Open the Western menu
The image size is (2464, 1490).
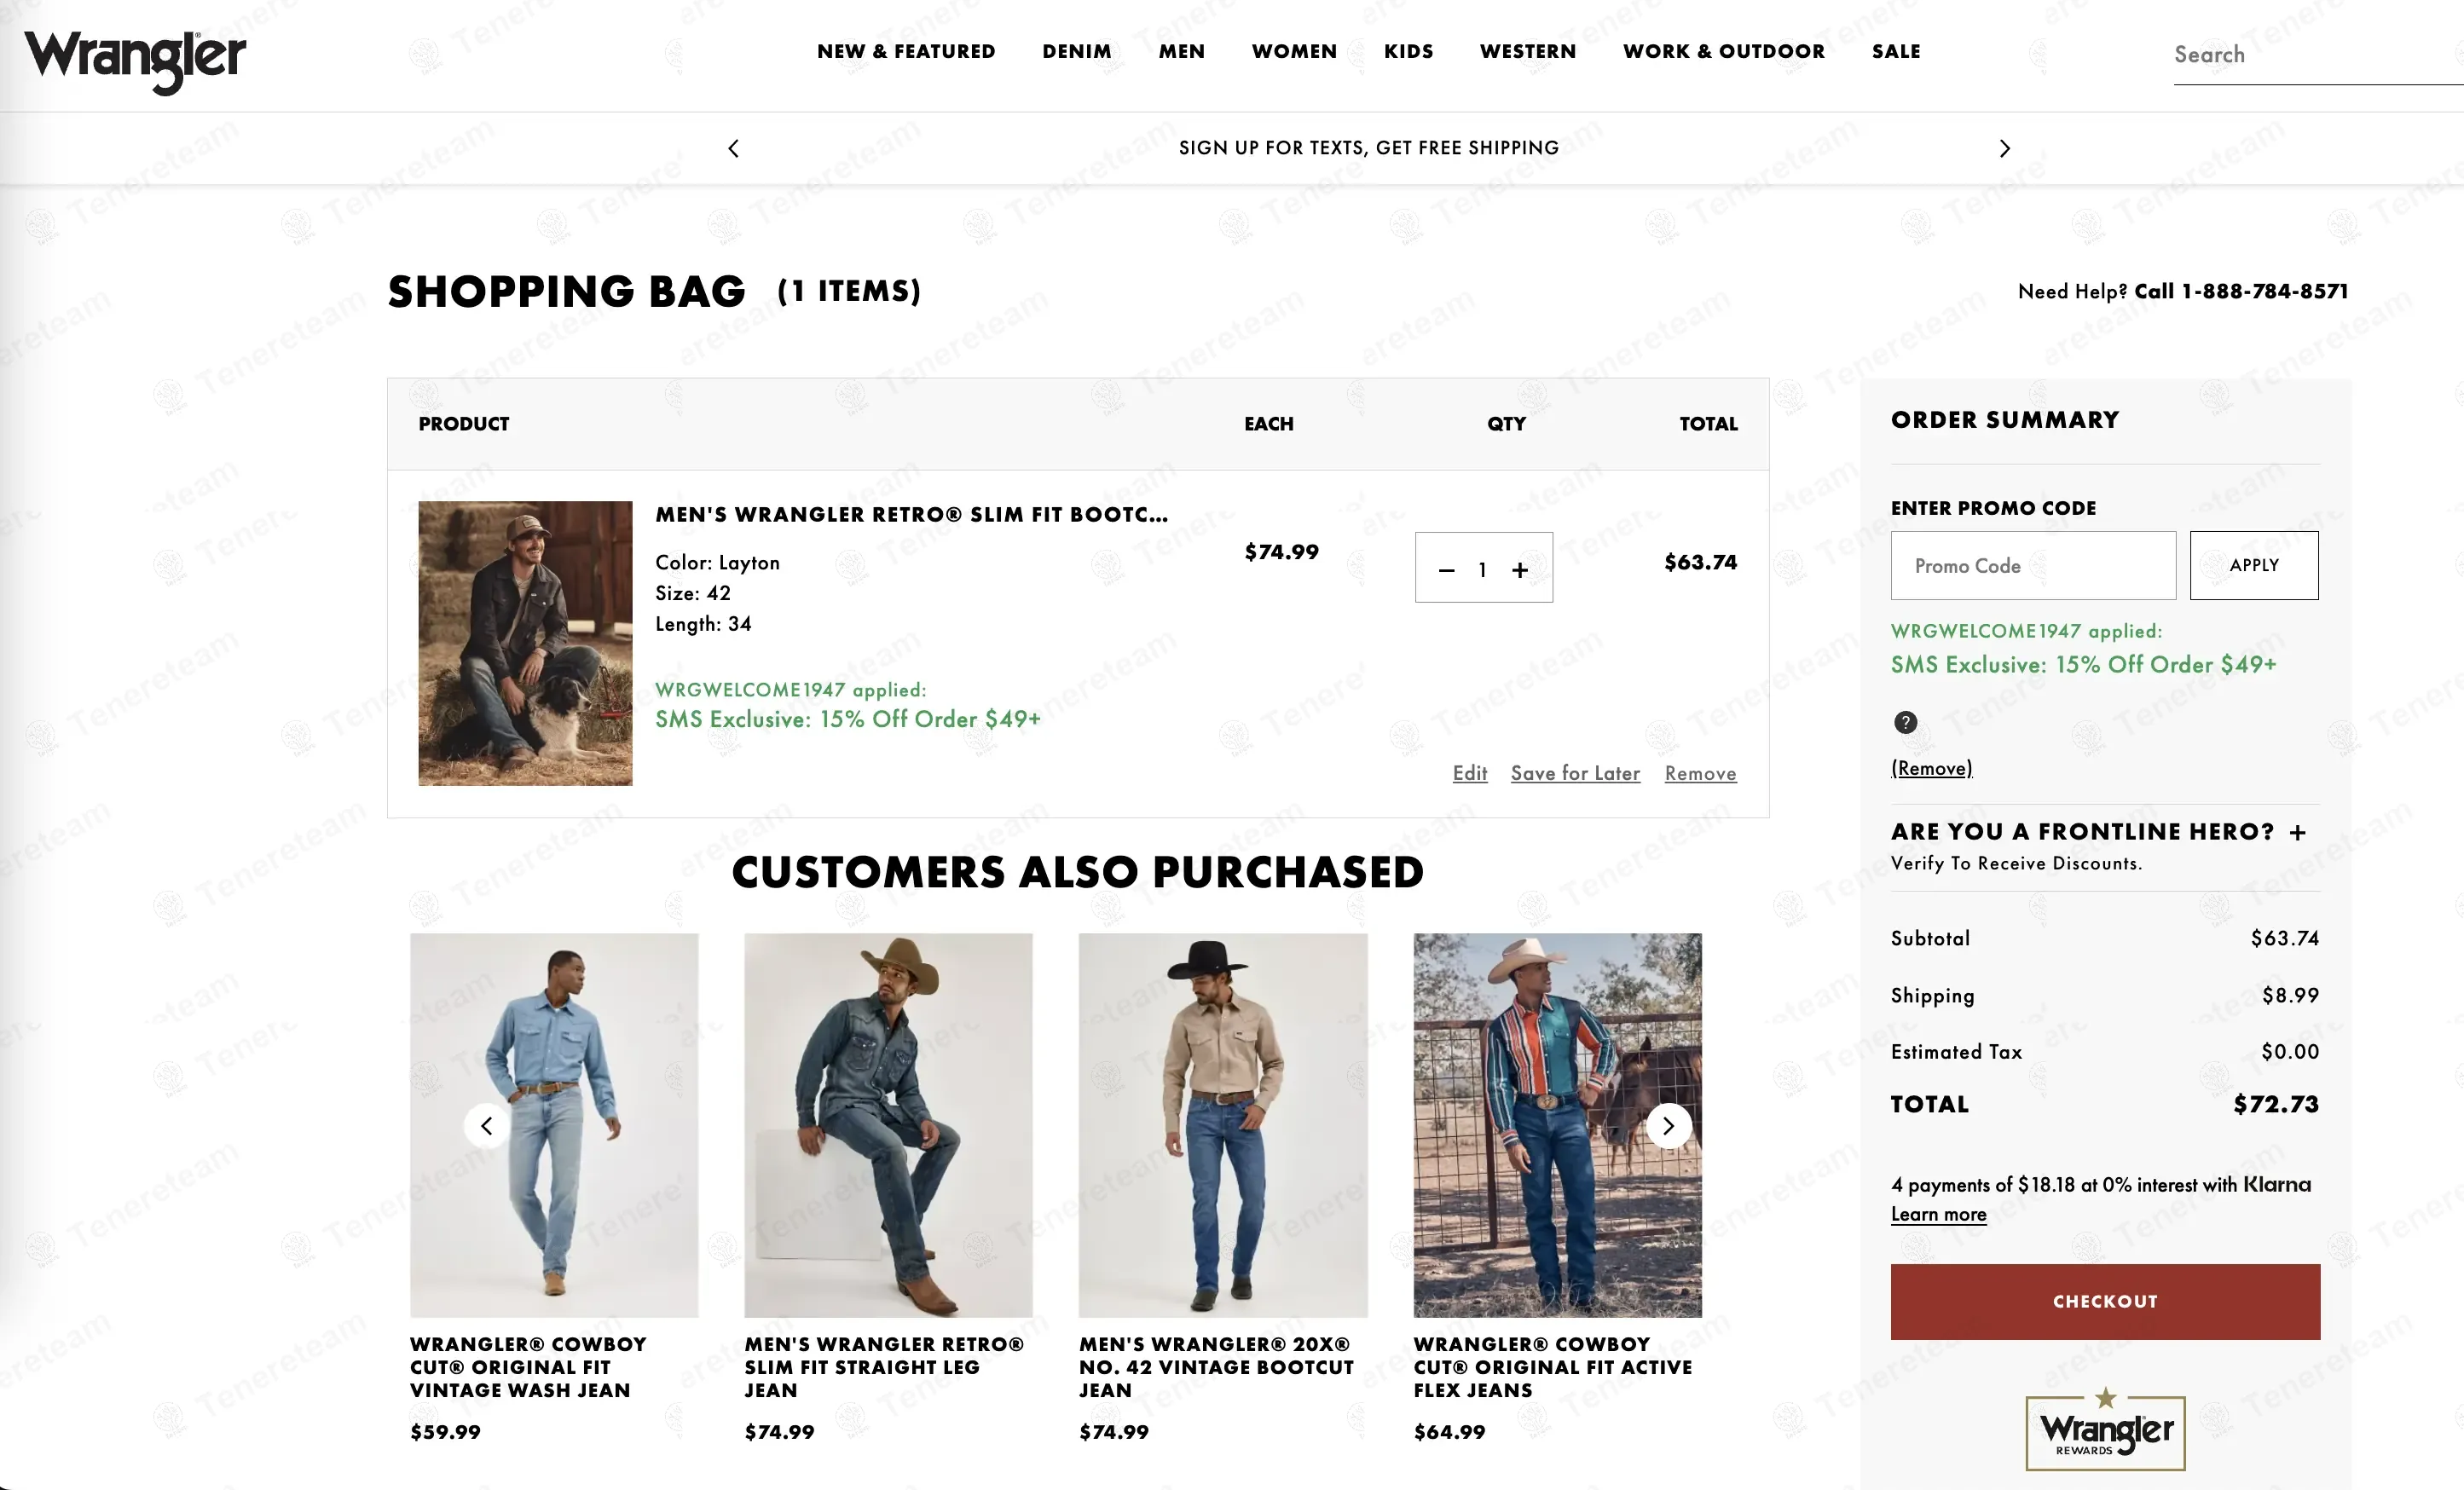1527,51
